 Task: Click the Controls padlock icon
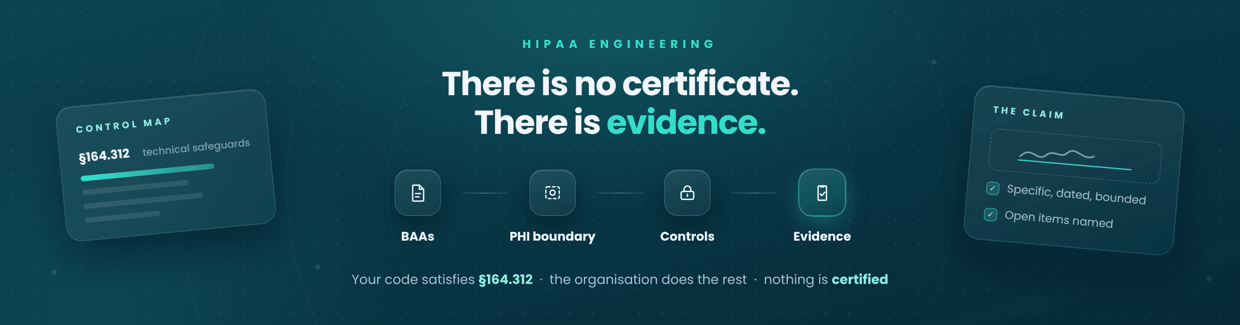(x=687, y=193)
